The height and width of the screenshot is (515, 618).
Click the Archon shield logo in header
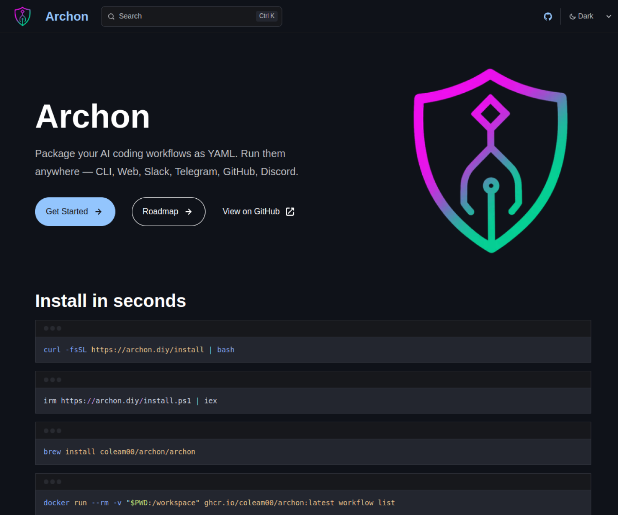click(23, 16)
